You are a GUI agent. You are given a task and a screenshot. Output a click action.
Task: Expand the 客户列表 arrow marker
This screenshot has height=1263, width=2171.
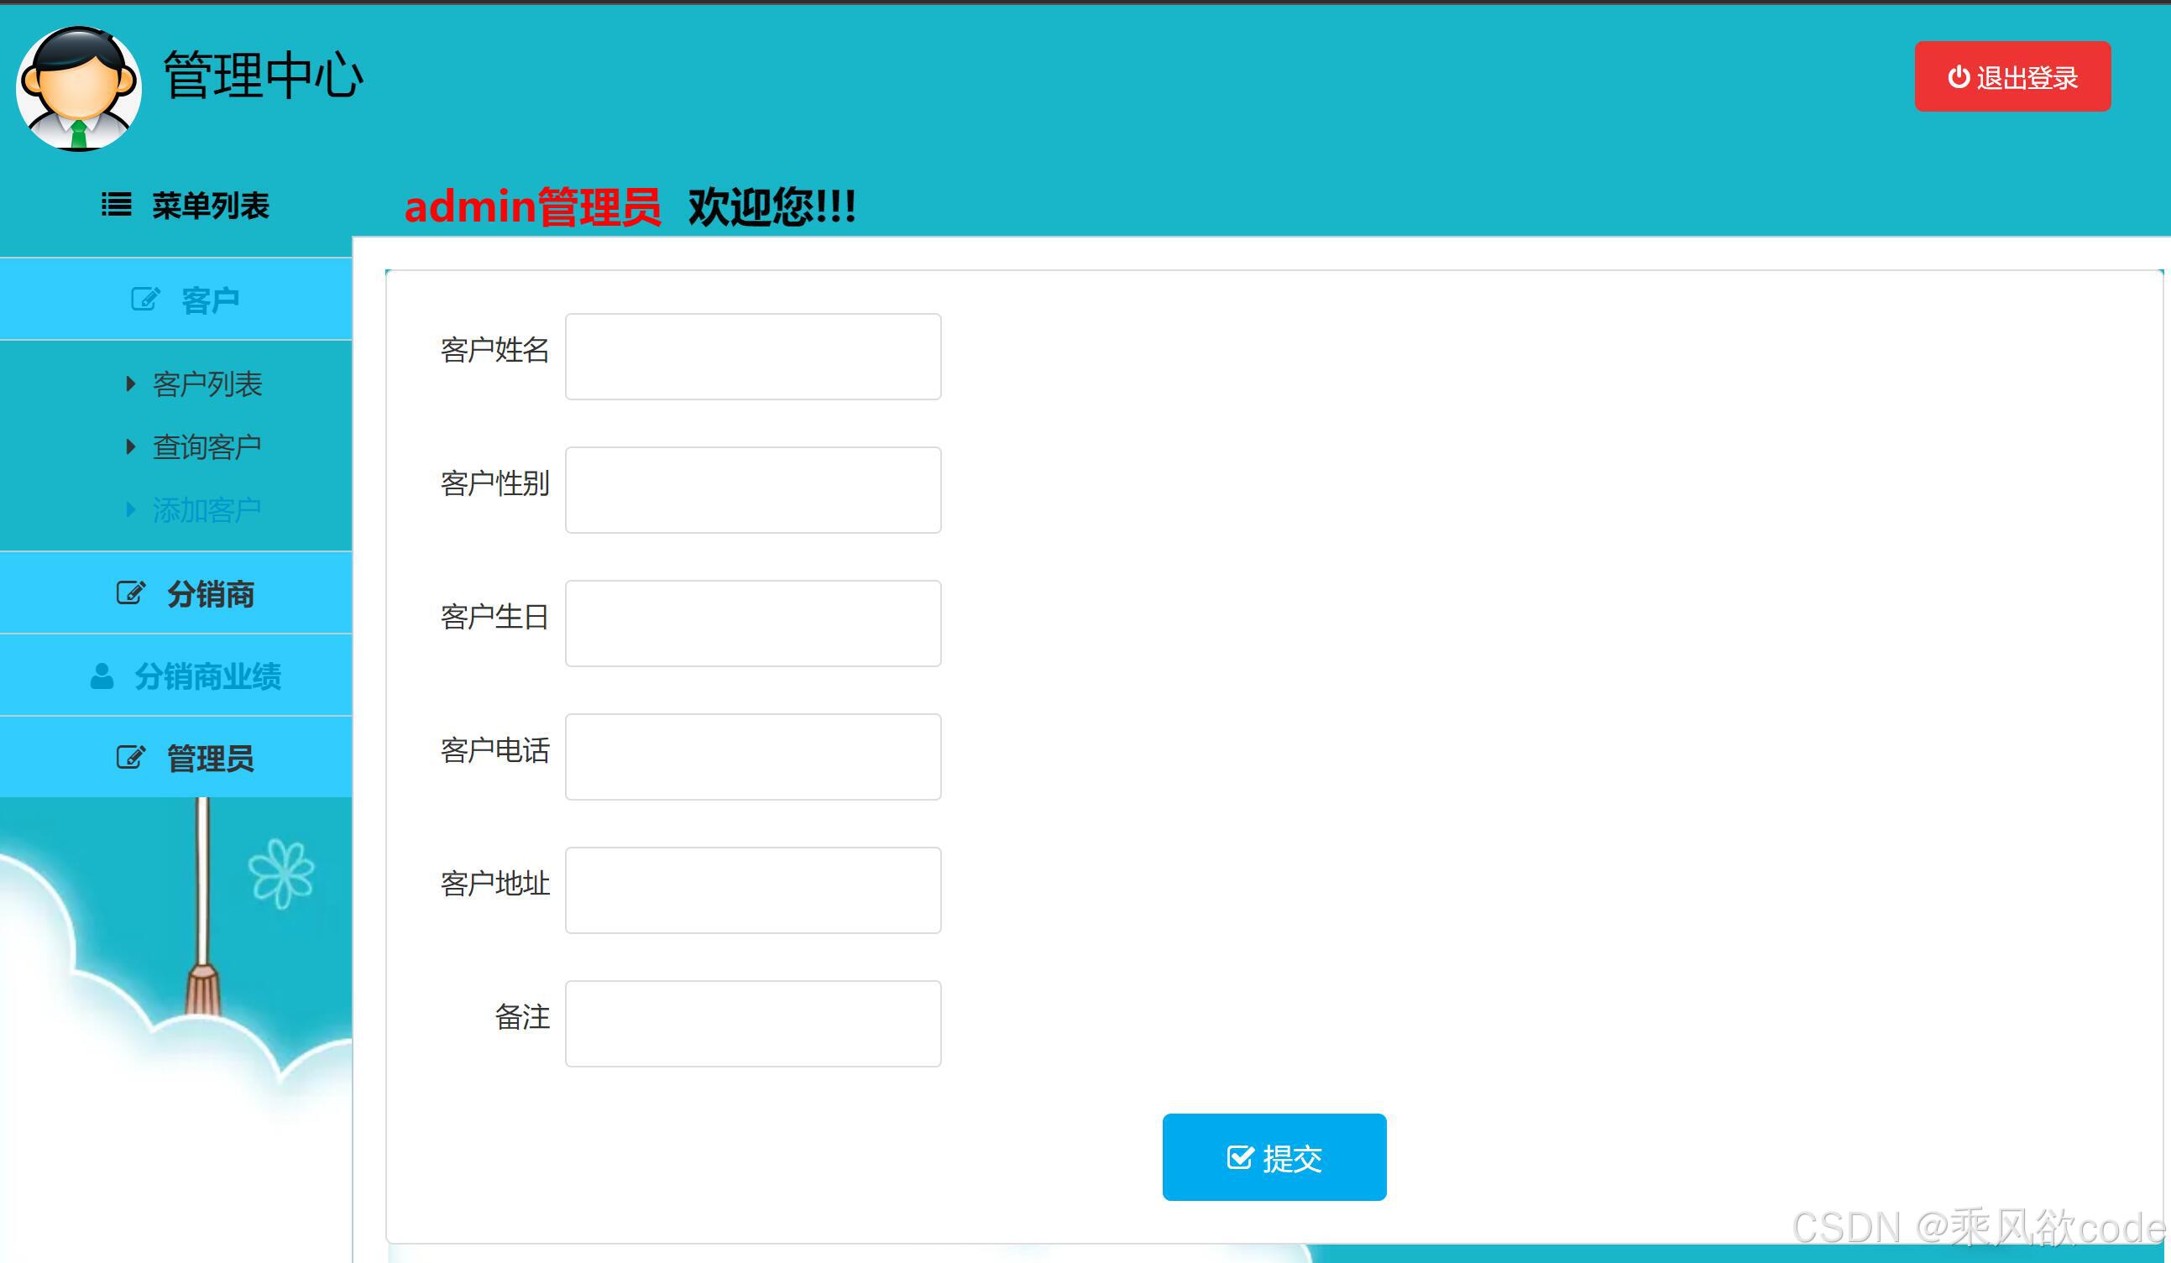coord(131,384)
